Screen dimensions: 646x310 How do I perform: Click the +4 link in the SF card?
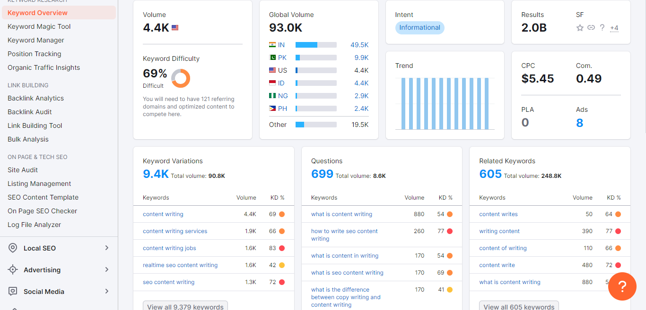coord(614,28)
